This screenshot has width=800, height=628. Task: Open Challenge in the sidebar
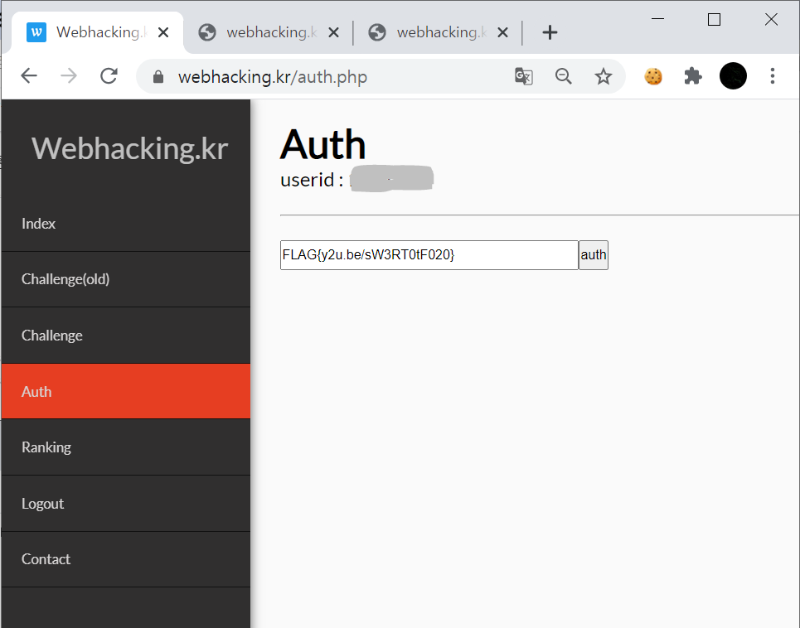125,336
